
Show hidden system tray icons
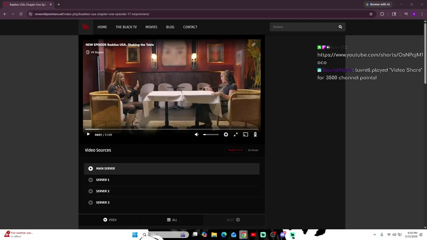click(375, 235)
